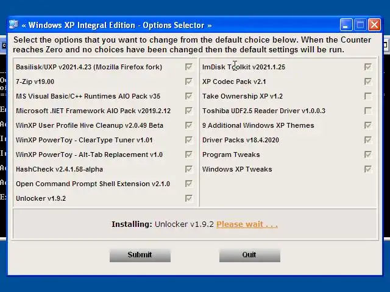Screen dimensions: 390x292
Task: Click the 'Program Tweaks' label
Action: (231, 155)
